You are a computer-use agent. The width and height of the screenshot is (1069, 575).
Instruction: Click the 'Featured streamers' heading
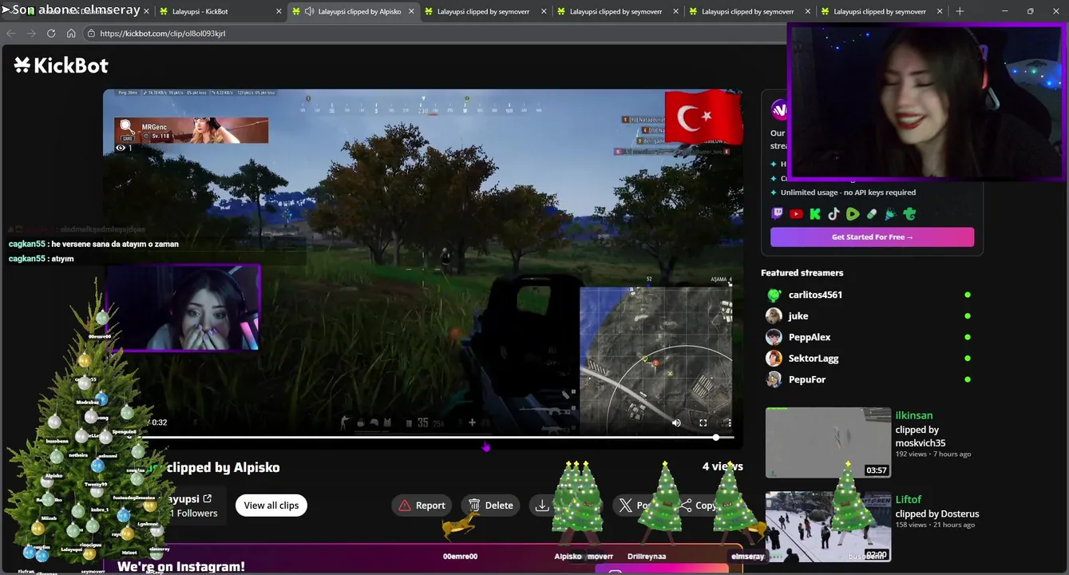(802, 272)
